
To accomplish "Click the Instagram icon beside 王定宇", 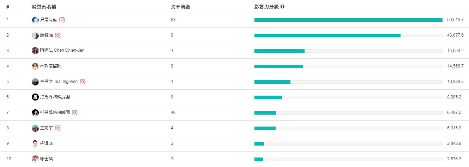I will (58, 128).
